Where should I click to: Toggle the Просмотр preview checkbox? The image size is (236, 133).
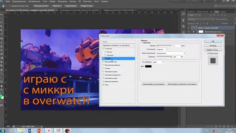(208, 54)
